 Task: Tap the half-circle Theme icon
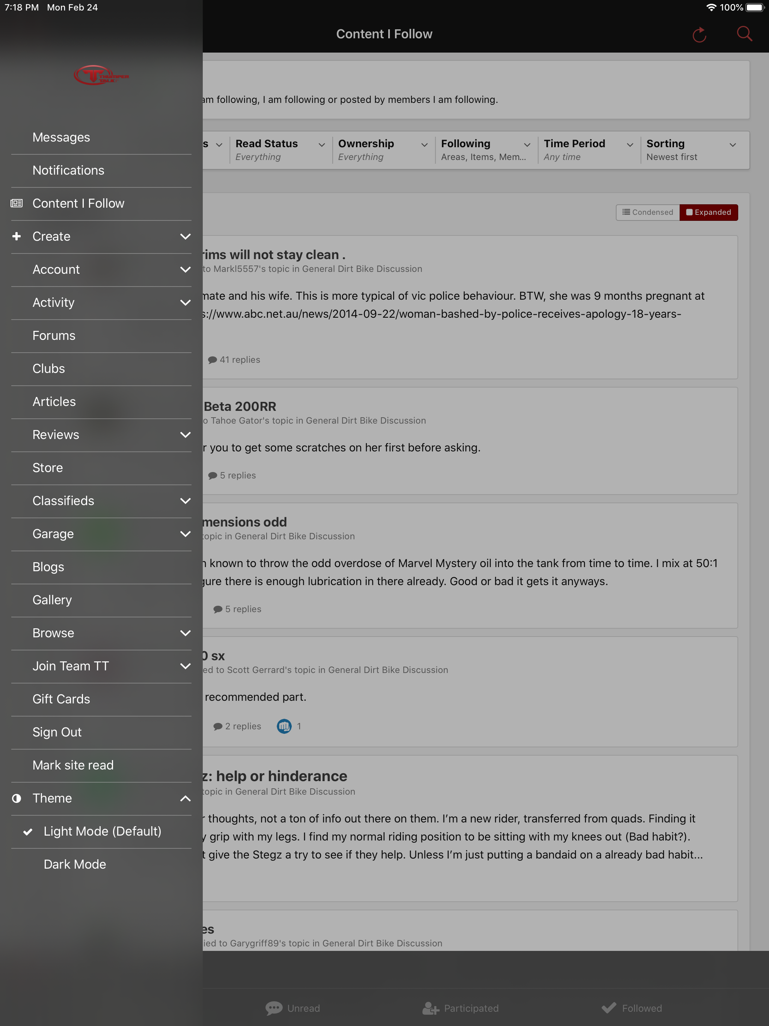(x=17, y=798)
